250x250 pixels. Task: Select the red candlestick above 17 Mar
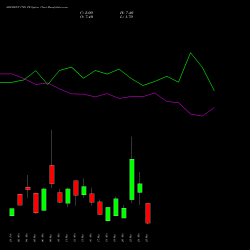(100, 208)
